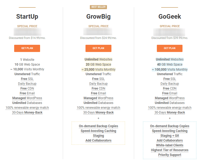Viewport: 202px width, 165px height.
Task: Click the GoGeek plan title
Action: [x=170, y=17]
